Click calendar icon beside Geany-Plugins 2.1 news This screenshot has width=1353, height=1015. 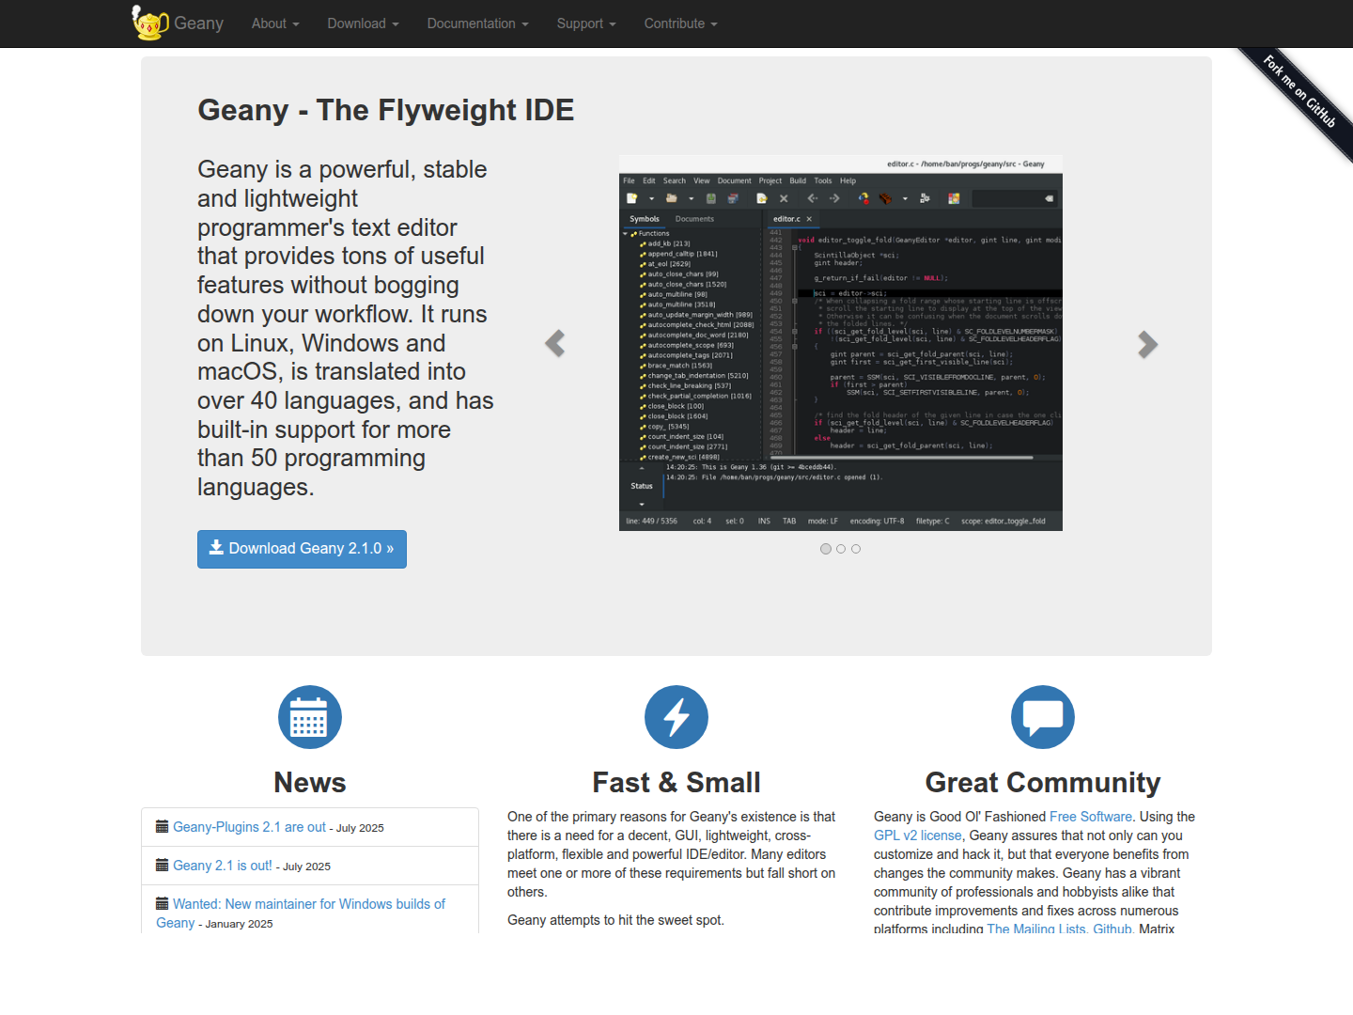click(163, 827)
